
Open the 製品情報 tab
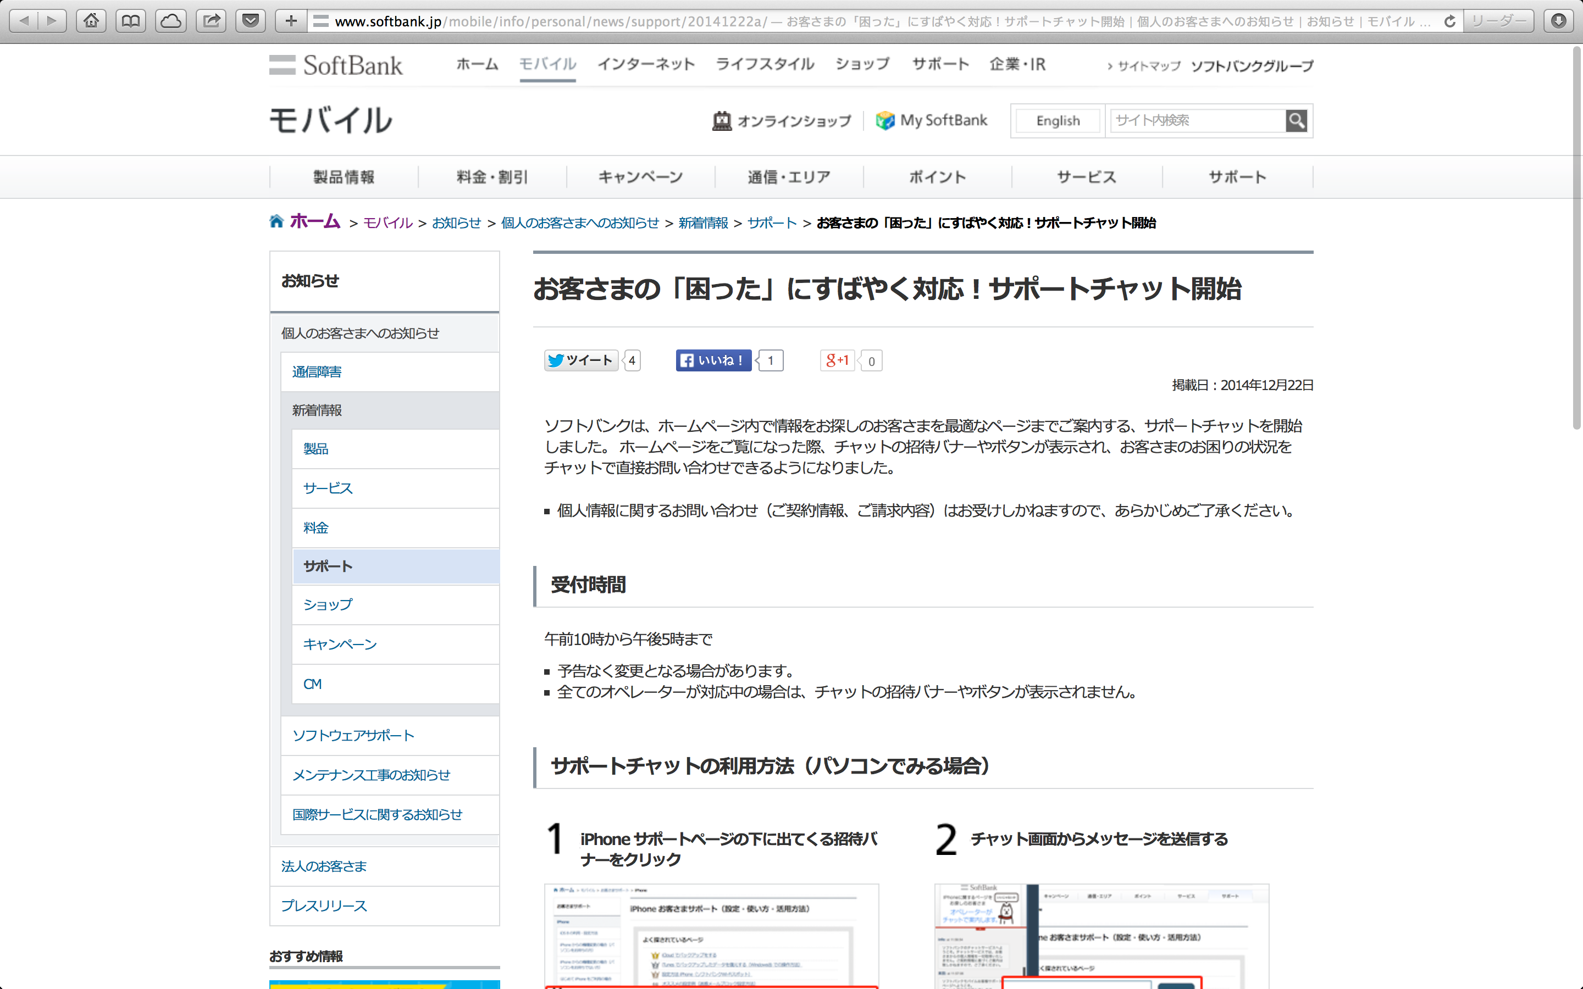(x=344, y=176)
